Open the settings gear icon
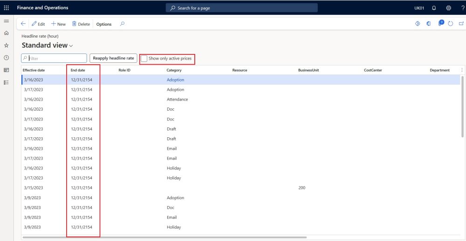The image size is (466, 241). [448, 8]
